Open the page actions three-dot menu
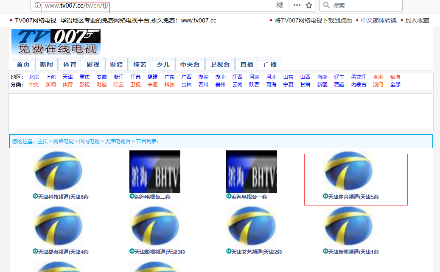The width and height of the screenshot is (440, 272). coord(297,5)
